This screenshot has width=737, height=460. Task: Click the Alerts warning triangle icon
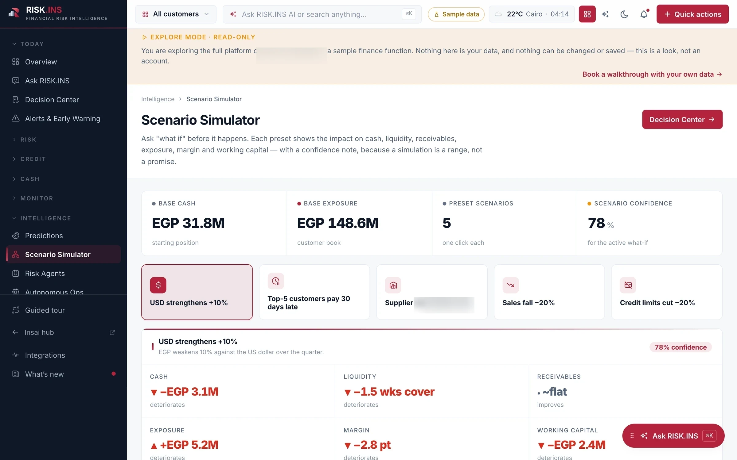[16, 118]
